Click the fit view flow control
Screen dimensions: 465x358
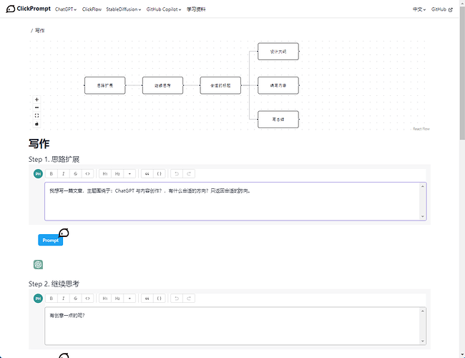tap(37, 115)
